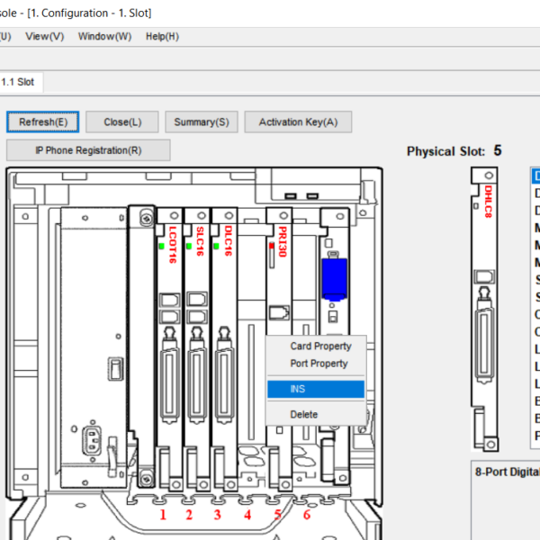Image resolution: width=540 pixels, height=540 pixels.
Task: Click the Activation Key(A) button
Action: tap(298, 122)
